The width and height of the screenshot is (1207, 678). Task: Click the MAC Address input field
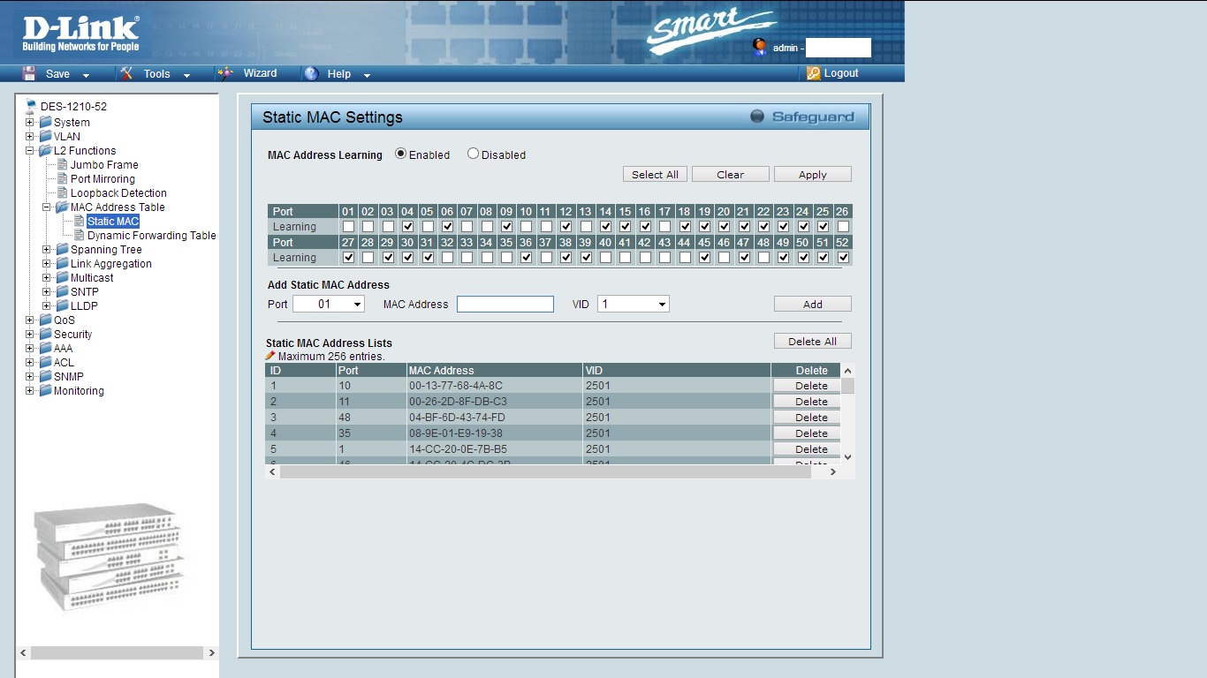click(x=505, y=304)
